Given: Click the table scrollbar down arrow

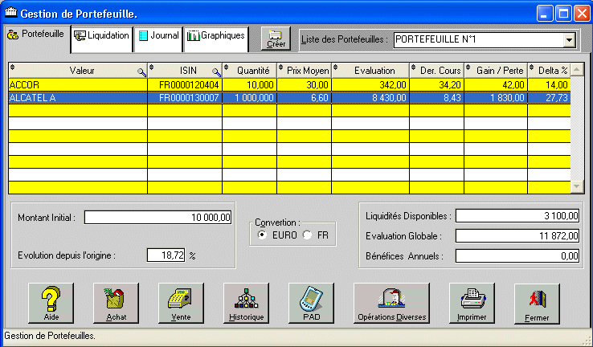Looking at the screenshot, I should (x=575, y=186).
